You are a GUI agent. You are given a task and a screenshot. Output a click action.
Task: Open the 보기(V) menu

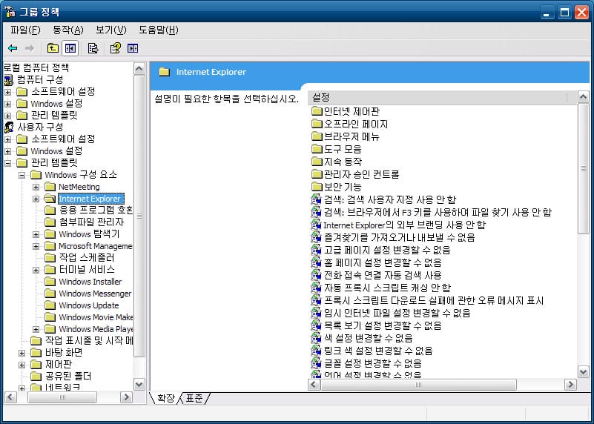111,30
